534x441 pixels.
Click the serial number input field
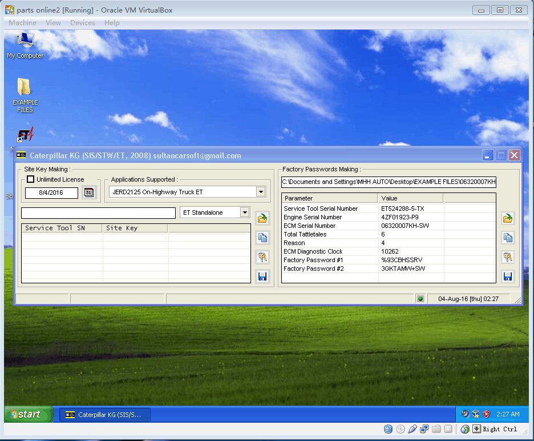[x=98, y=213]
